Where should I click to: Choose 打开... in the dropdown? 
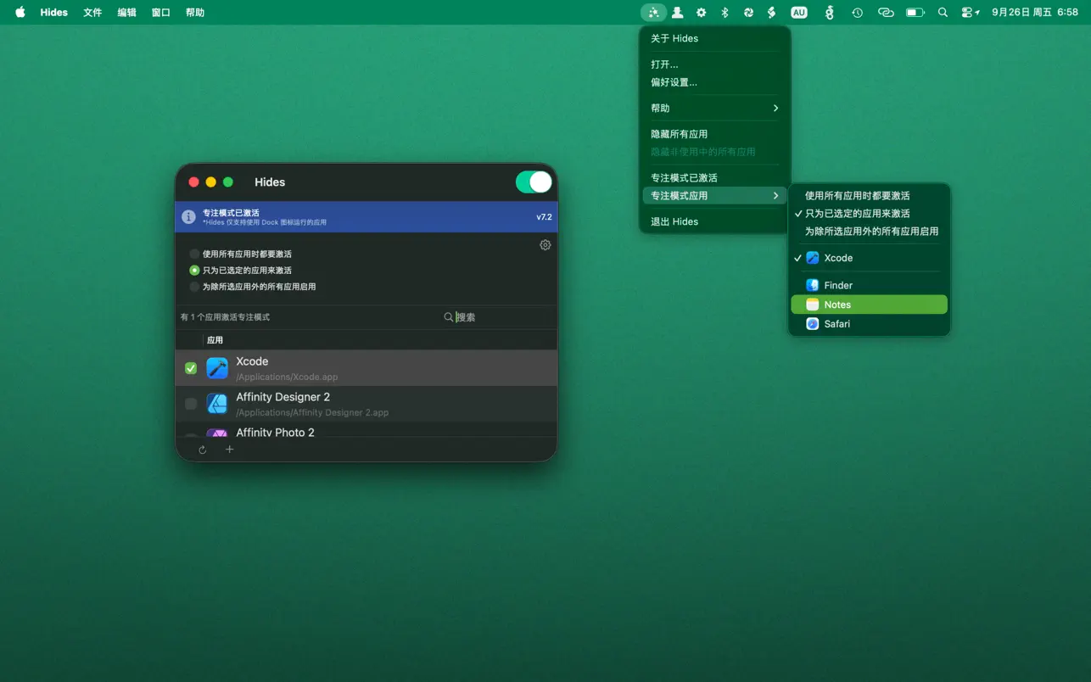tap(714, 64)
